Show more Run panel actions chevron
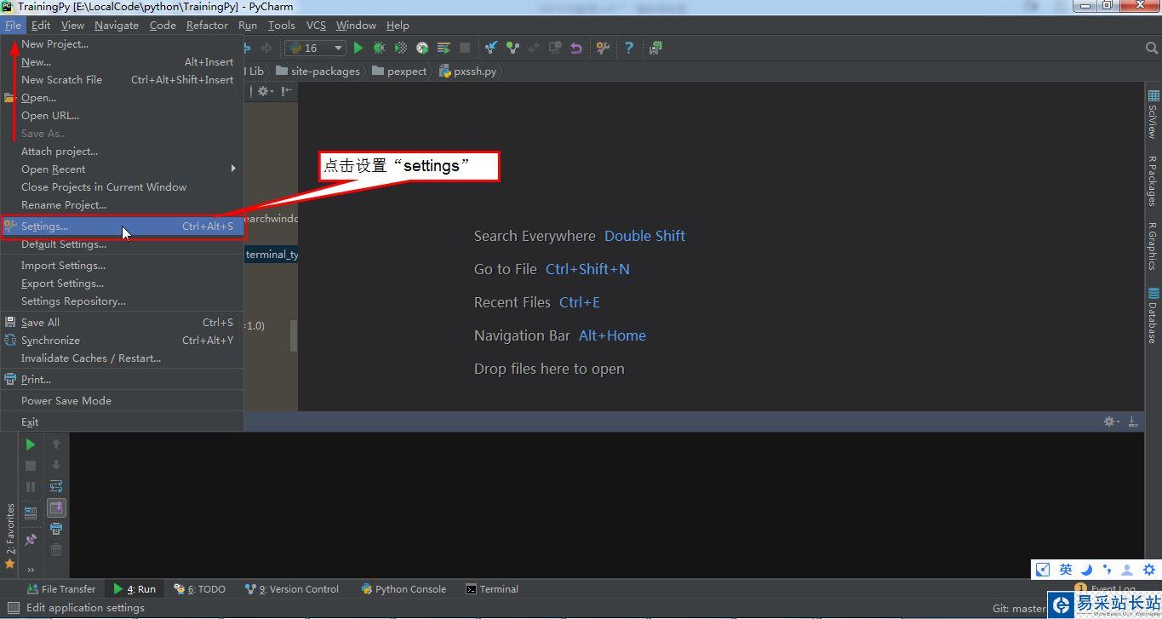The image size is (1162, 619). coord(31,570)
